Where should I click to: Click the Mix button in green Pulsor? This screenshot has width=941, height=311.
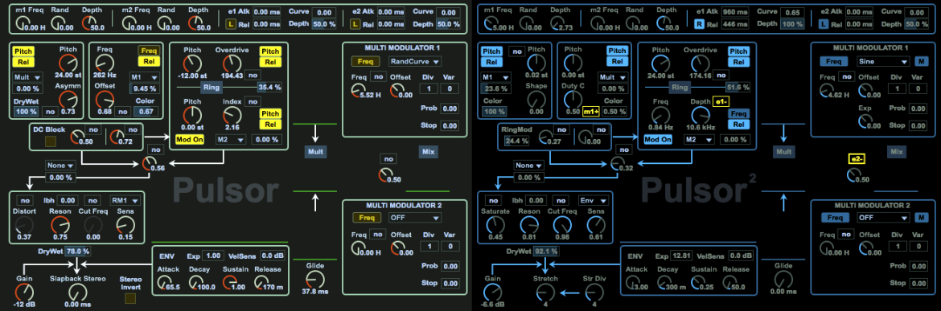tap(428, 152)
